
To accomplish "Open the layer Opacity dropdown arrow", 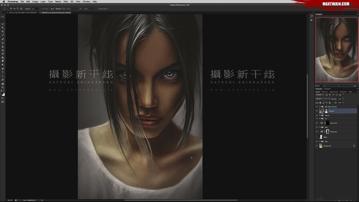I will [x=343, y=99].
